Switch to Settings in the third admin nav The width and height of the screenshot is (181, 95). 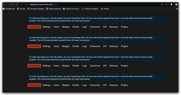click(46, 66)
